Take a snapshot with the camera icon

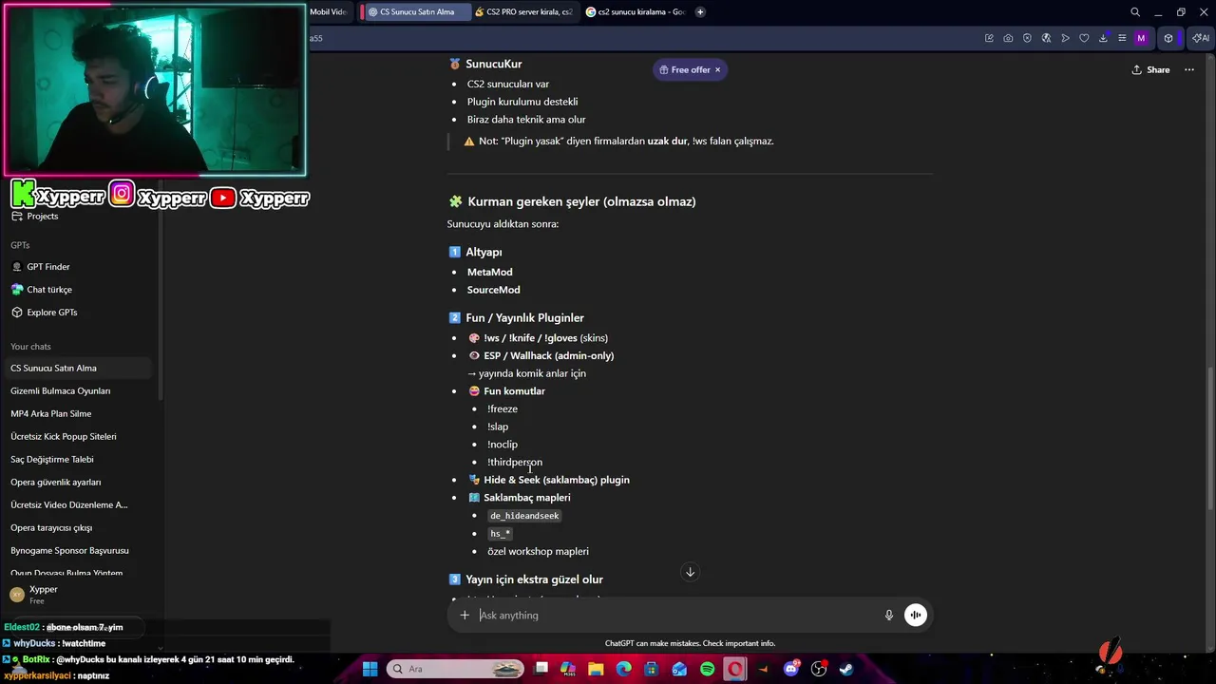coord(1008,38)
